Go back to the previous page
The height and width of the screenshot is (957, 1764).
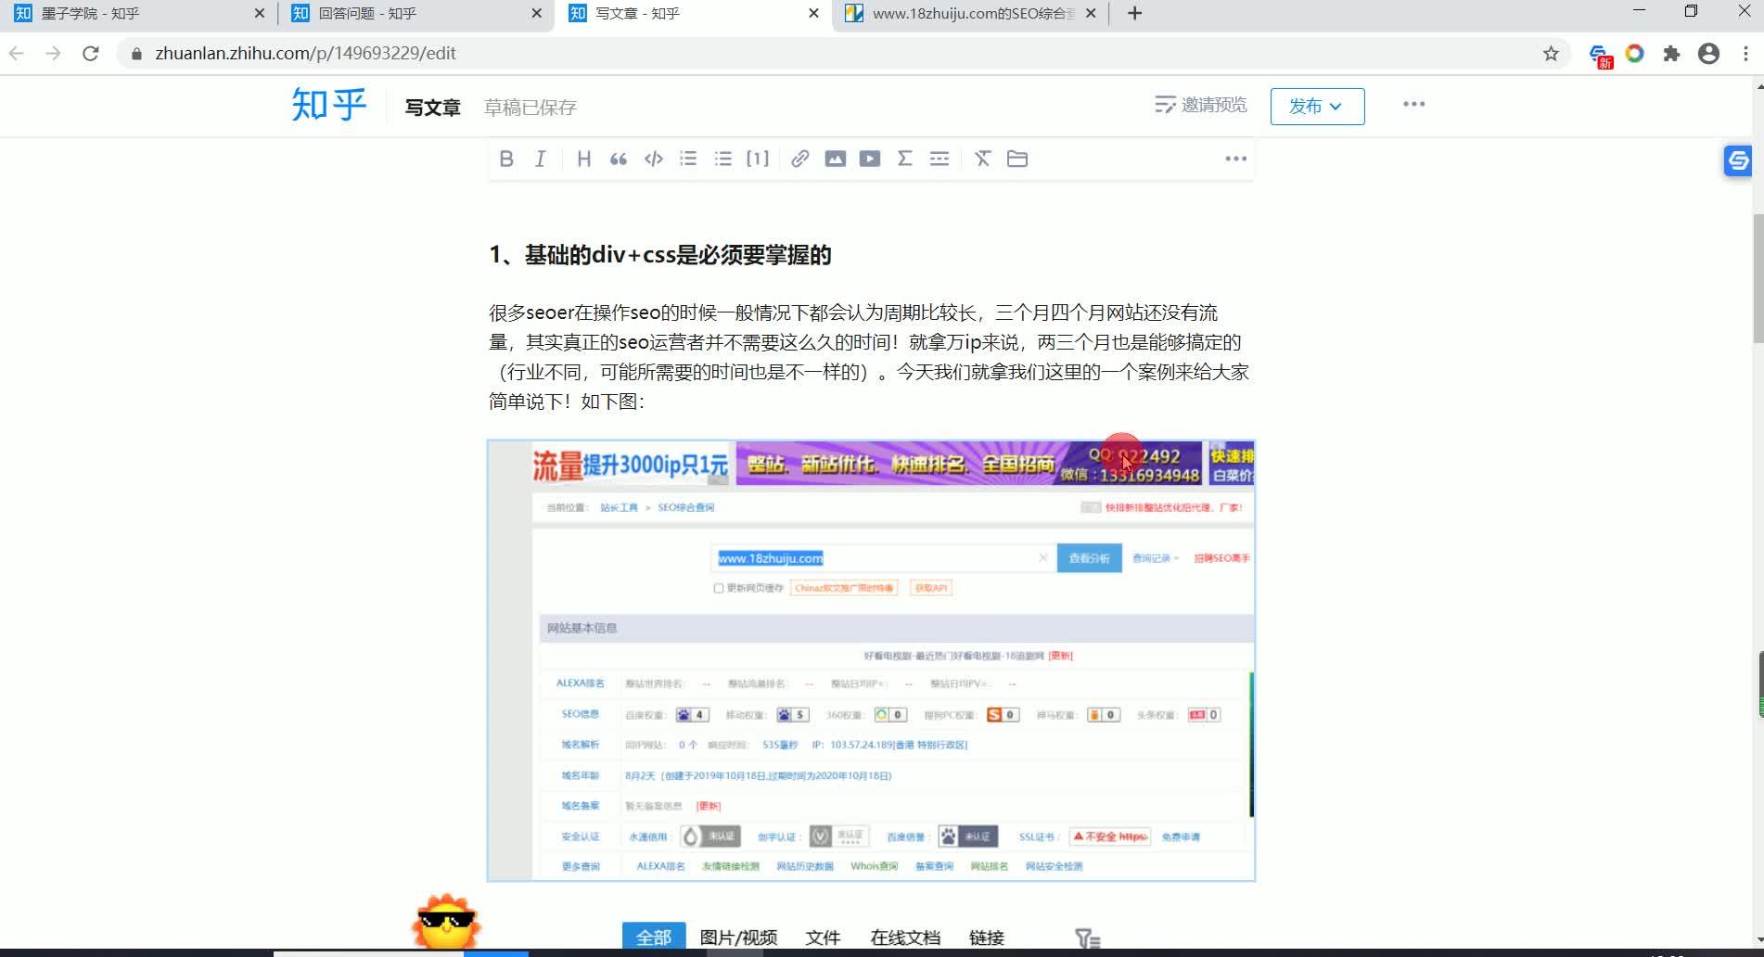(17, 54)
